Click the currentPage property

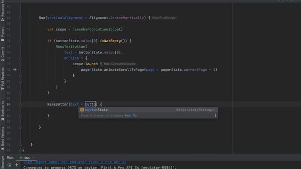(x=195, y=70)
